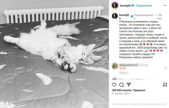169x108 pixels.
Task: Open borodylia username link in header
Action: pos(126,5)
